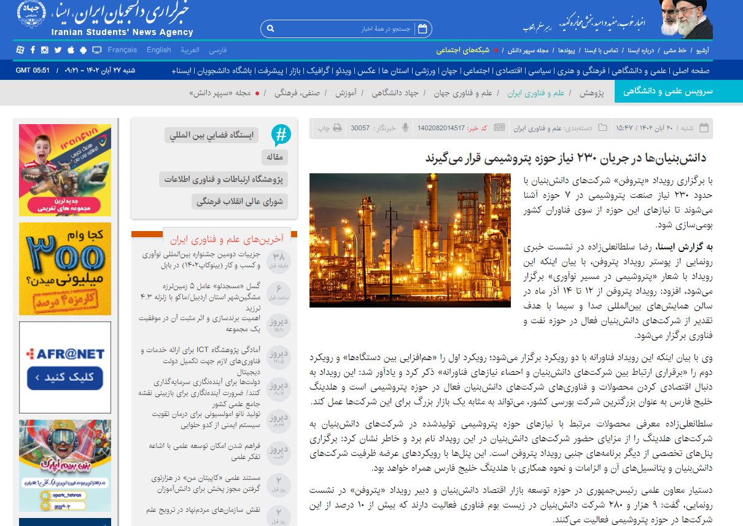The height and width of the screenshot is (526, 743).
Task: Click the Facebook icon in top bar
Action: [33, 50]
